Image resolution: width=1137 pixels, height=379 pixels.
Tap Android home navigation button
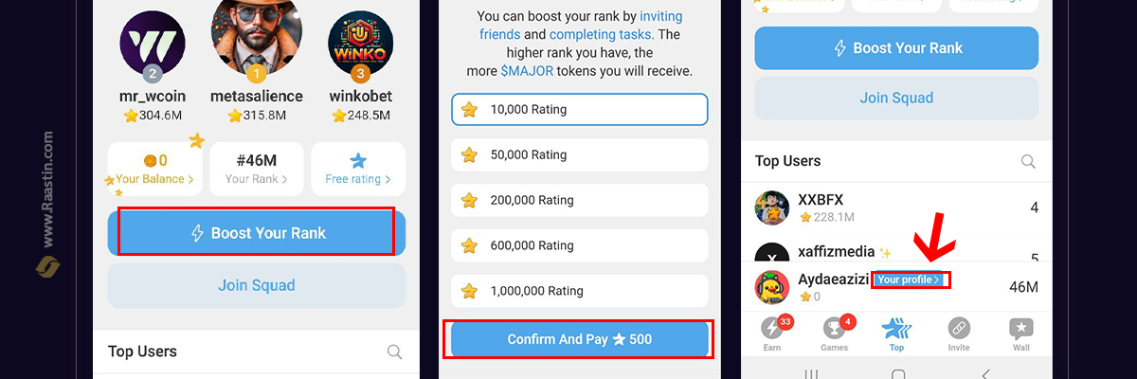tap(898, 373)
